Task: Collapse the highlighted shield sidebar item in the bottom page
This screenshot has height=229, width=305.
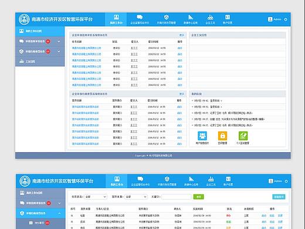Action: 59,213
